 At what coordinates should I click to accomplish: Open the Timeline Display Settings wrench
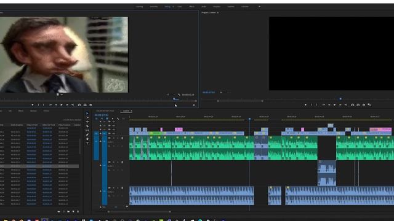click(118, 118)
